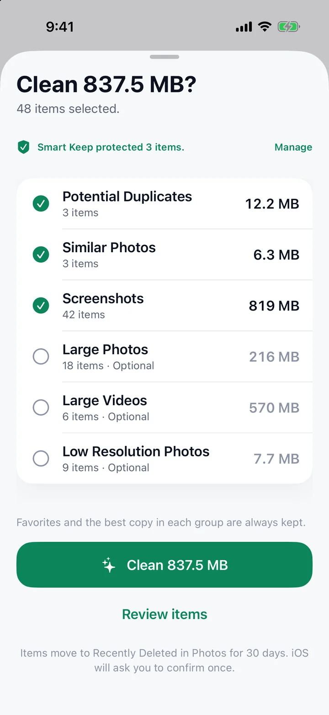
Task: Check the Low Resolution Photos circle
Action: click(x=41, y=459)
